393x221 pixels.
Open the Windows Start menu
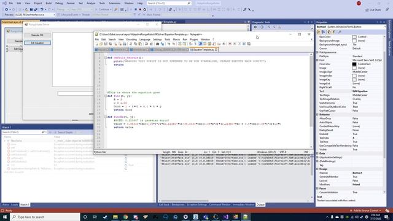point(5,217)
